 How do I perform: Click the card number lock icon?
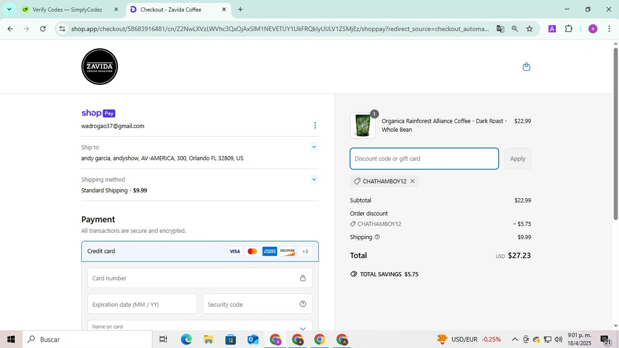coord(303,278)
